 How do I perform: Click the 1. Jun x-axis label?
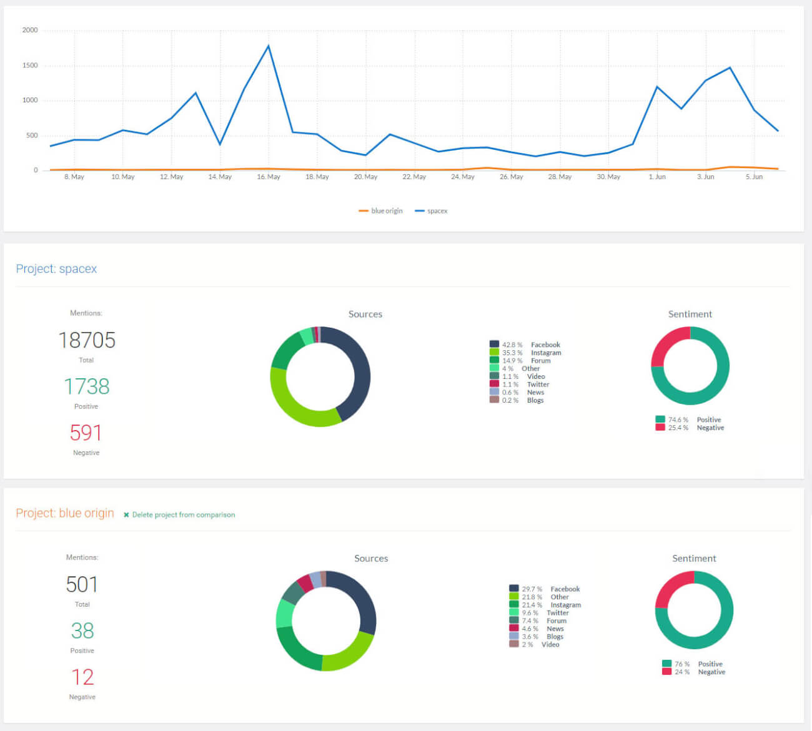pos(657,177)
